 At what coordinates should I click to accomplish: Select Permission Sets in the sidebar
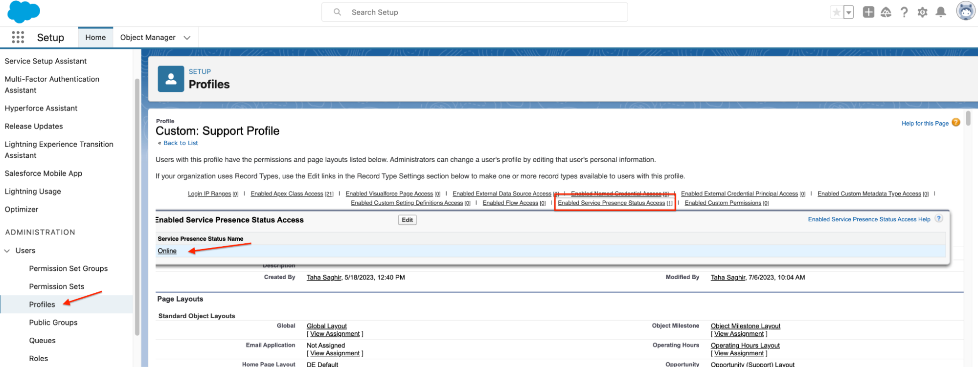pos(56,286)
